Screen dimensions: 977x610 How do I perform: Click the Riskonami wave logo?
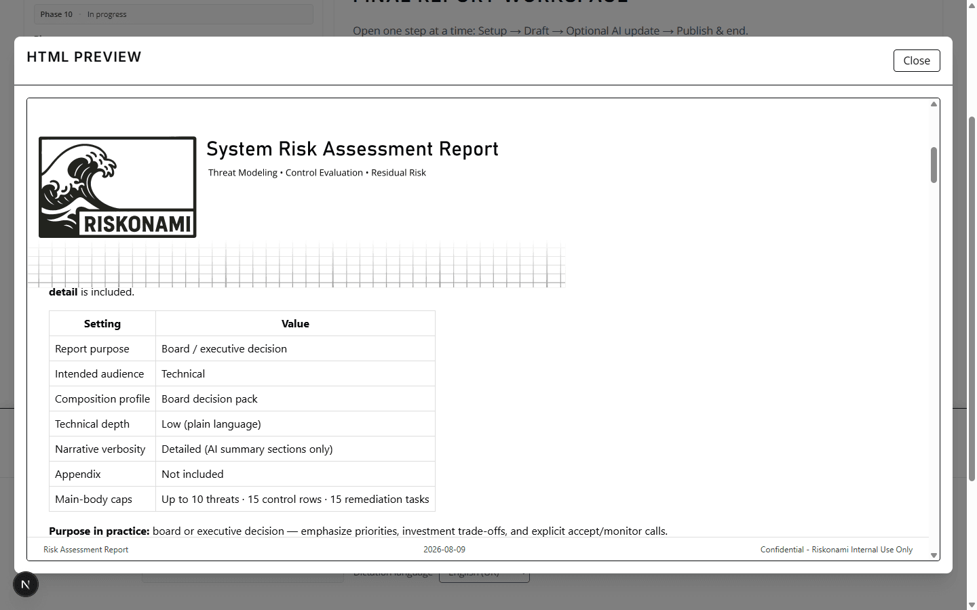tap(117, 187)
